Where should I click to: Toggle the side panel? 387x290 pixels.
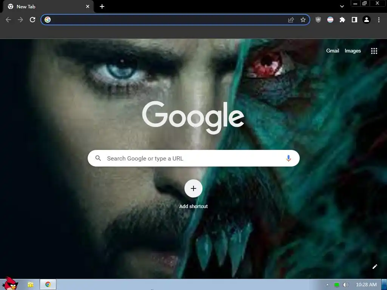354,20
